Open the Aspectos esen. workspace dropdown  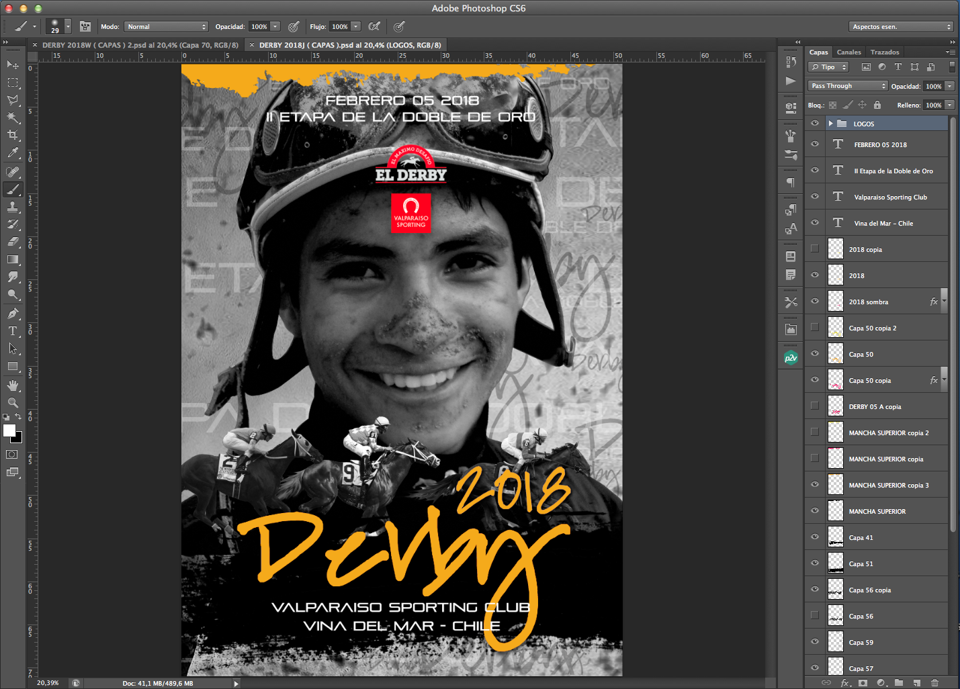[901, 26]
